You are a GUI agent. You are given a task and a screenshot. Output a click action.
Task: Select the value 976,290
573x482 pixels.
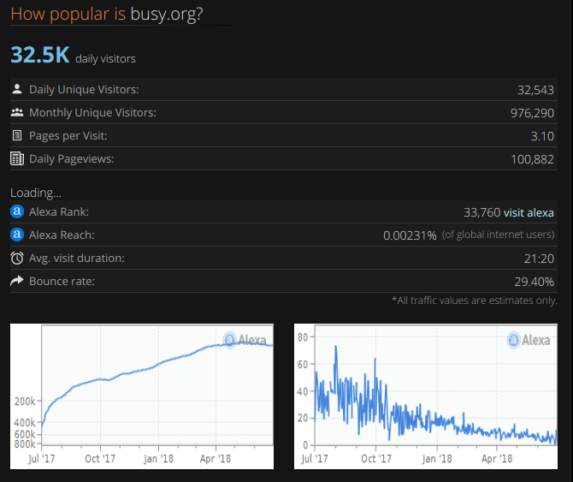[x=532, y=113]
